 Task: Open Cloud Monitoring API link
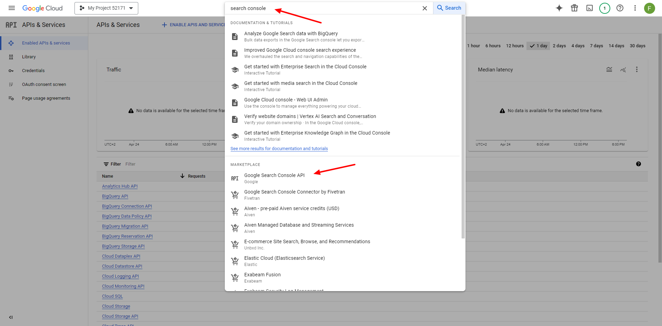point(123,286)
